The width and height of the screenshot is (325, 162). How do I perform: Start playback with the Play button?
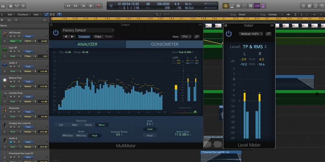pyautogui.click(x=91, y=6)
